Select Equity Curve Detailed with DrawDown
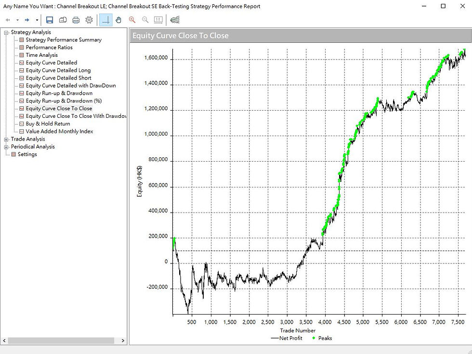 pos(71,85)
